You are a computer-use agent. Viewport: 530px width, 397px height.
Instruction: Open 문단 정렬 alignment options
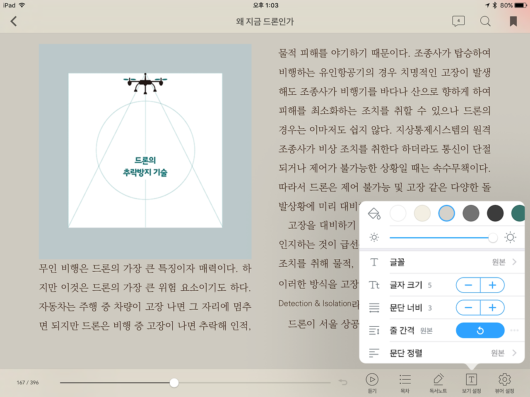442,353
